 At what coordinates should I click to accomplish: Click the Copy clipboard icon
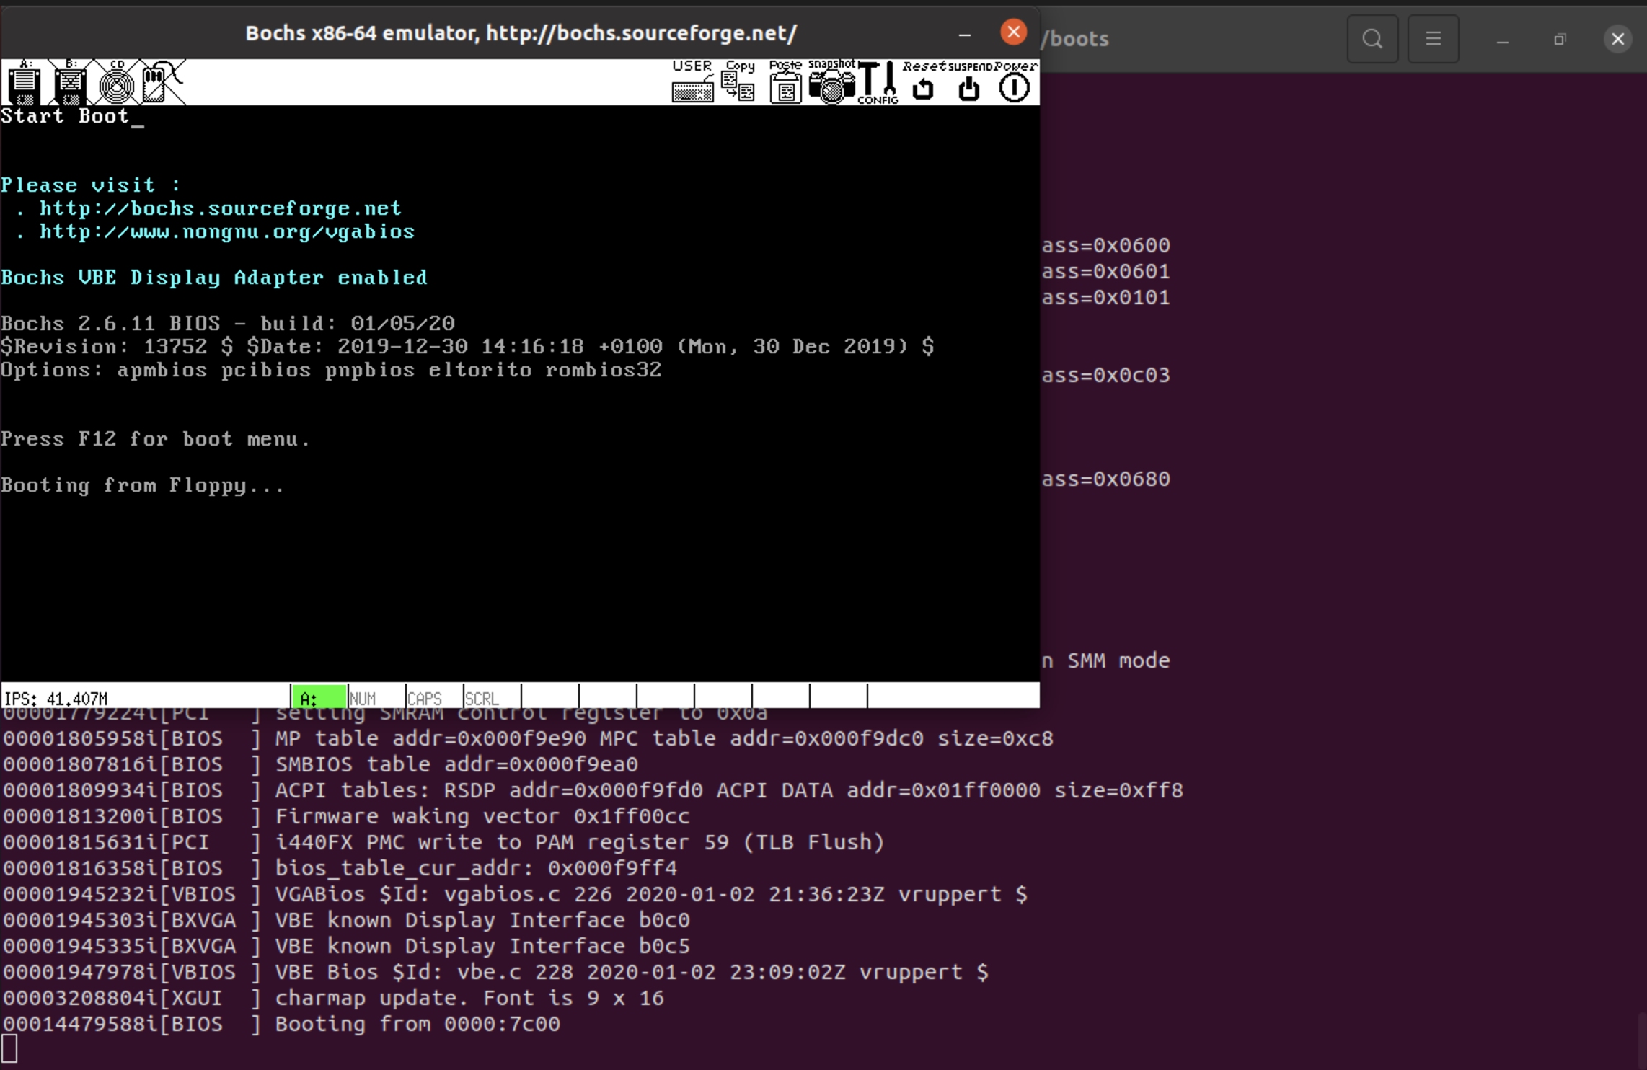coord(738,82)
